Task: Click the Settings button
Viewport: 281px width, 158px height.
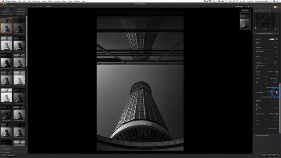Action: tap(11, 156)
